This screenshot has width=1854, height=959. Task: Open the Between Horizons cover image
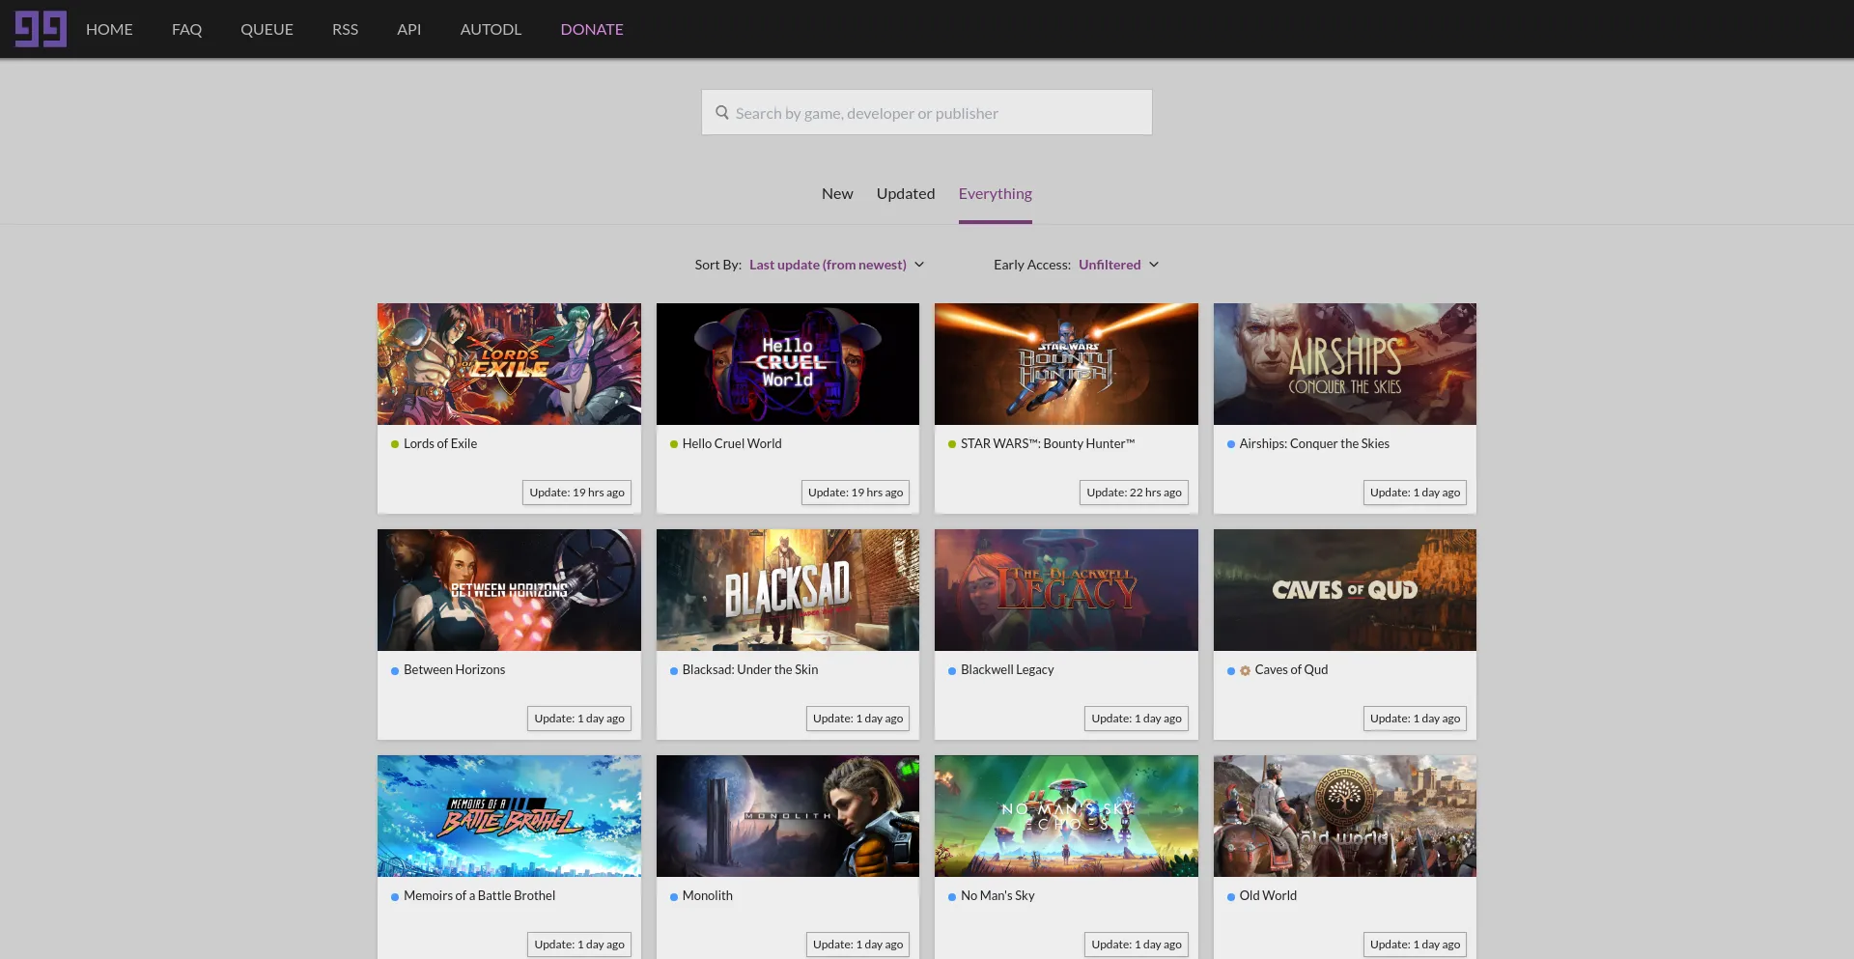point(509,590)
